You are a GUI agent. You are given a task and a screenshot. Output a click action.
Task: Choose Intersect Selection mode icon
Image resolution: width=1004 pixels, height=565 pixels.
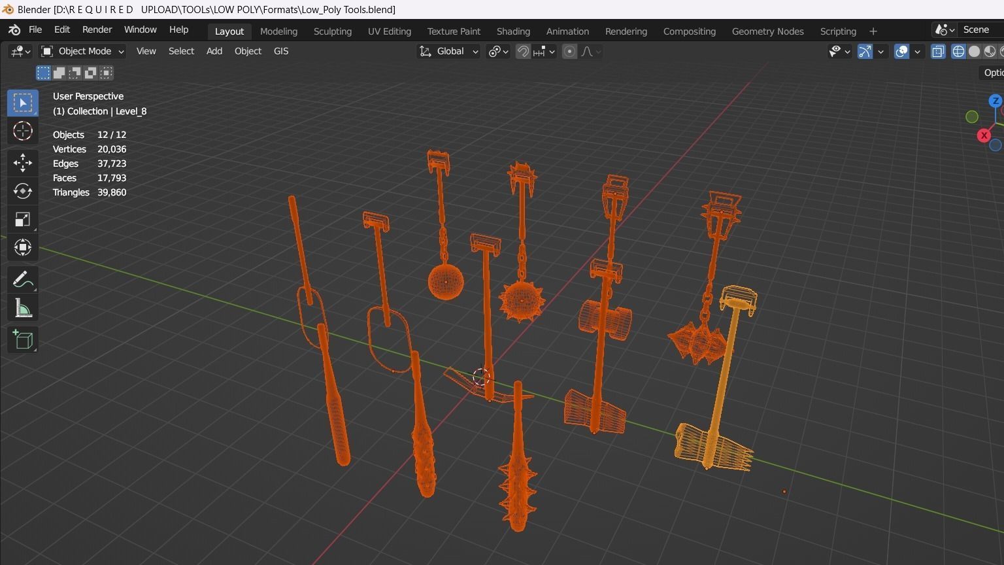(106, 73)
